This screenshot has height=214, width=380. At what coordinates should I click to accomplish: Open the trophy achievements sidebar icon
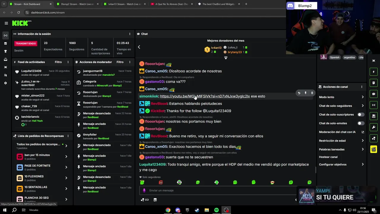pos(5,51)
